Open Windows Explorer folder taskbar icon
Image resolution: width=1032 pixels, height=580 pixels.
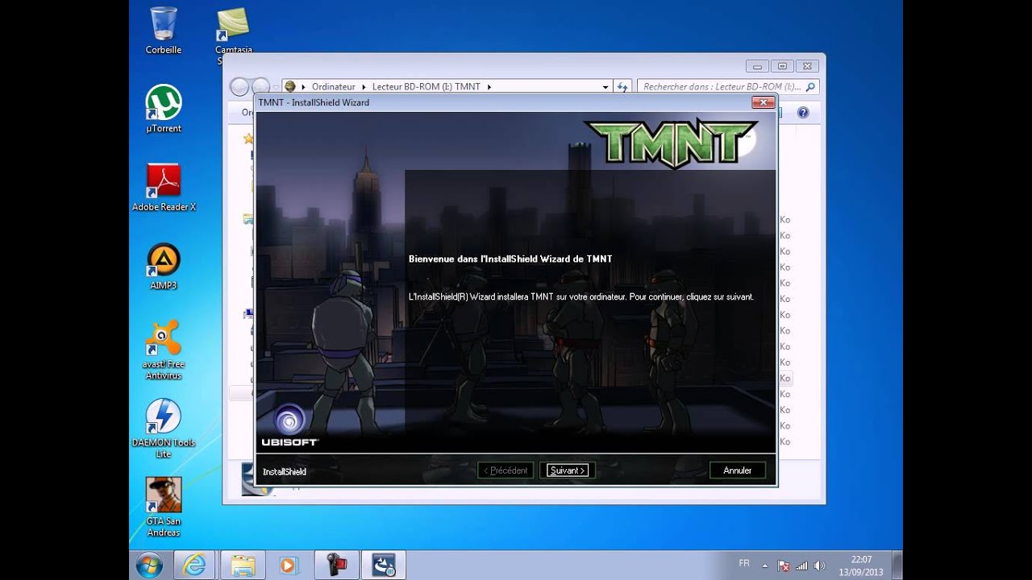pos(243,565)
